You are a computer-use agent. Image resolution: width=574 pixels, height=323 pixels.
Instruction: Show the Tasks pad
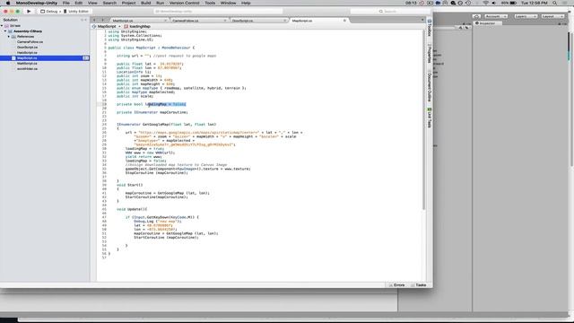click(419, 285)
